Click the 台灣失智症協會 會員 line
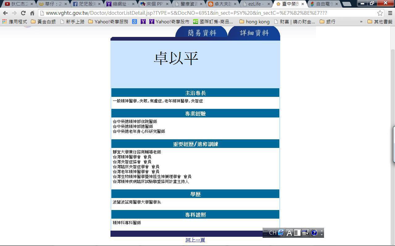The image size is (395, 246). (132, 162)
